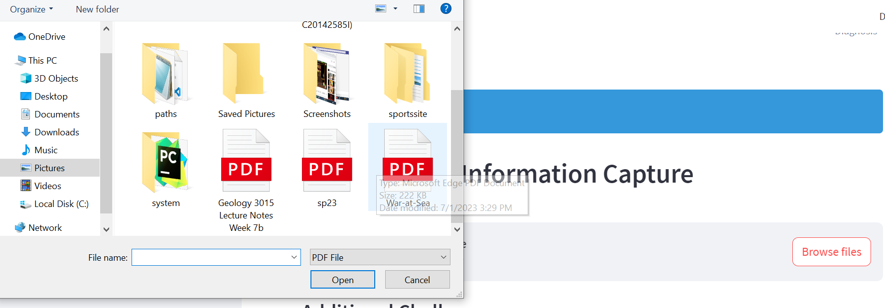Click the navigation pane scrollbar thumb
Image resolution: width=885 pixels, height=308 pixels.
click(x=106, y=133)
